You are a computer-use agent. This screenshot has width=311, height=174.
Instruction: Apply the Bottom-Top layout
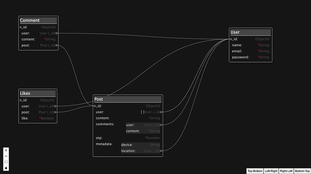pyautogui.click(x=302, y=171)
